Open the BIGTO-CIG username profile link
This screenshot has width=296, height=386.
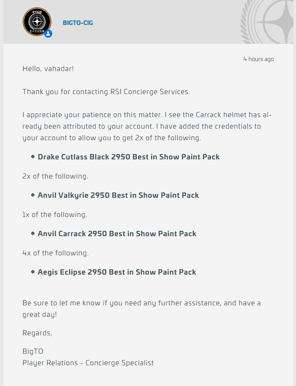pos(78,23)
